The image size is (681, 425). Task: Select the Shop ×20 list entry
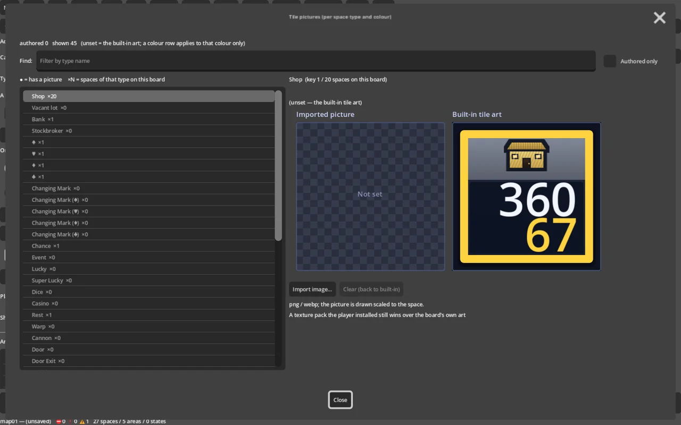[x=149, y=96]
